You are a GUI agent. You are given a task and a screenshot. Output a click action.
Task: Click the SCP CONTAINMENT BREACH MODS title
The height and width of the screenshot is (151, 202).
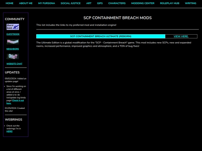(x=117, y=18)
